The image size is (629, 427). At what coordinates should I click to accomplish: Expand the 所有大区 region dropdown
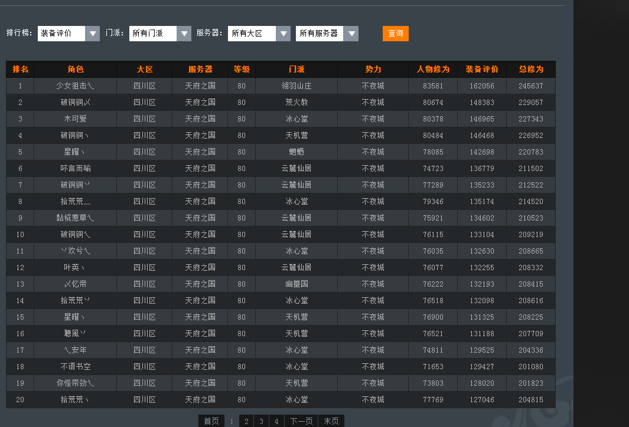pyautogui.click(x=259, y=33)
